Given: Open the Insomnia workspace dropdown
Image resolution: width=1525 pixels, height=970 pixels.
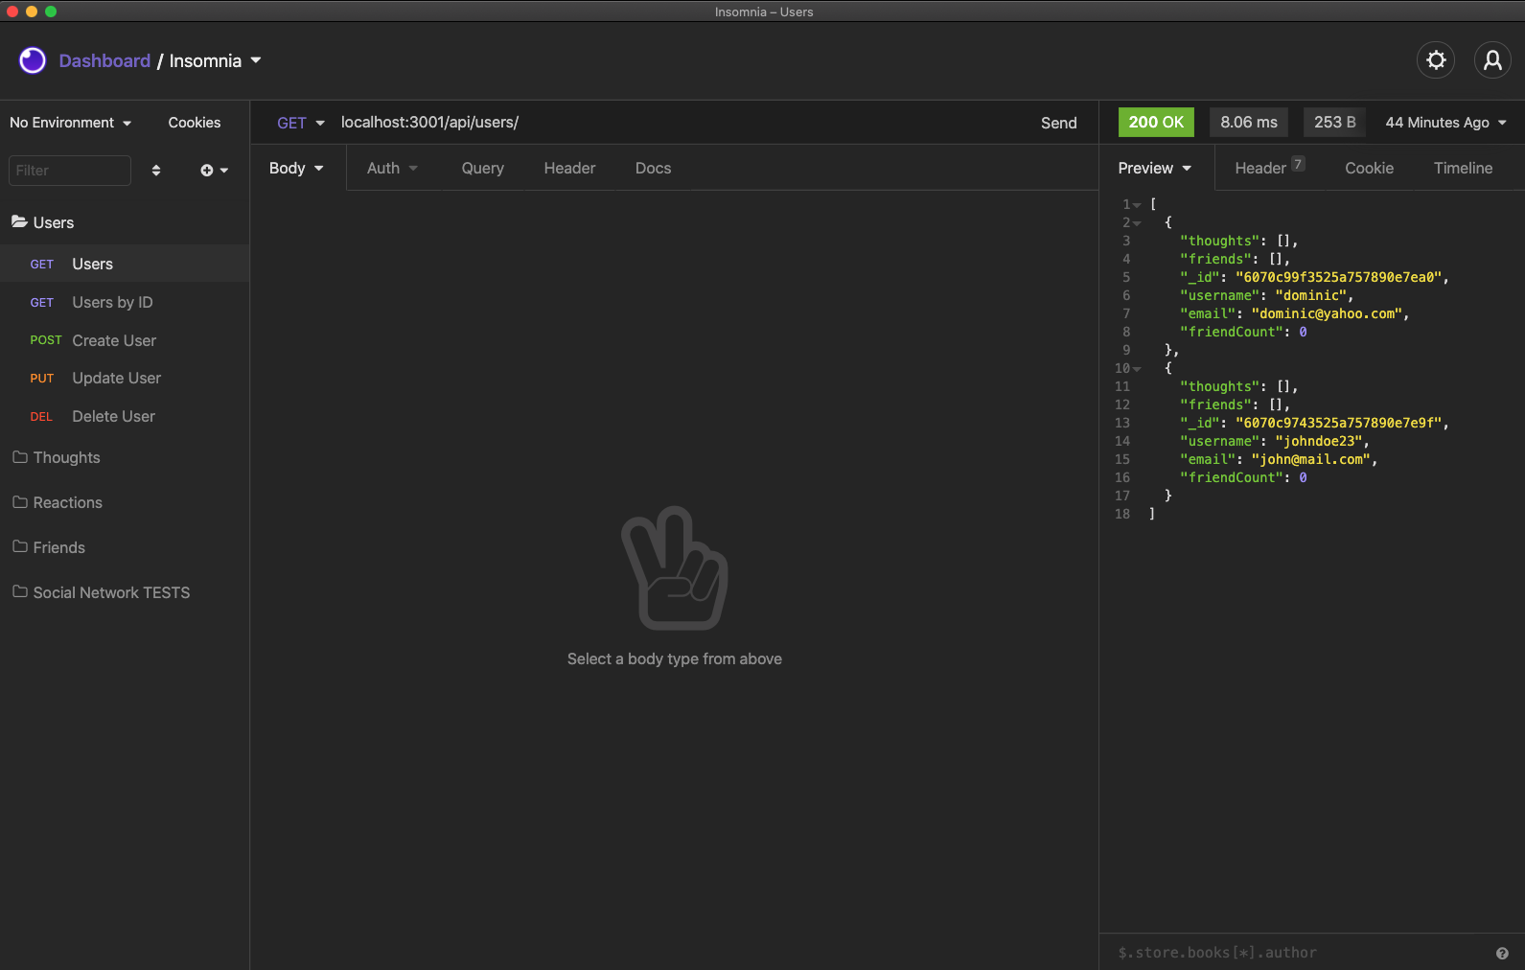Looking at the screenshot, I should (x=216, y=60).
